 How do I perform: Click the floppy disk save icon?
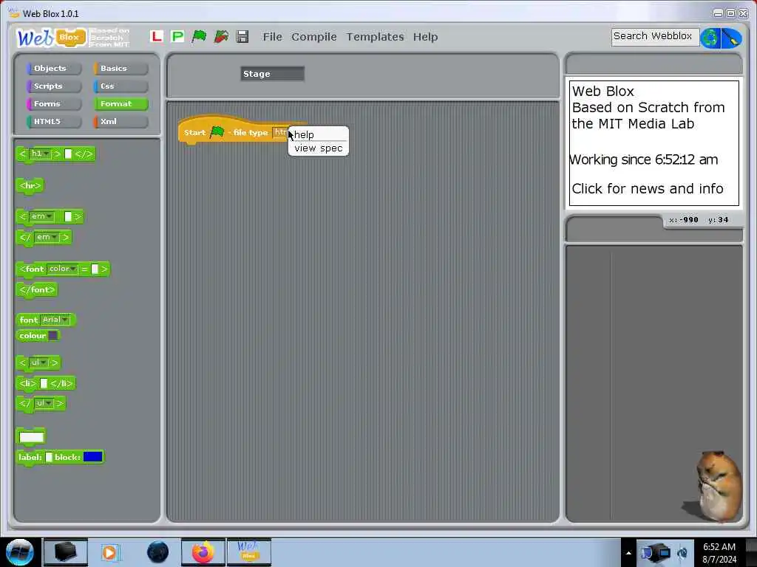(242, 37)
